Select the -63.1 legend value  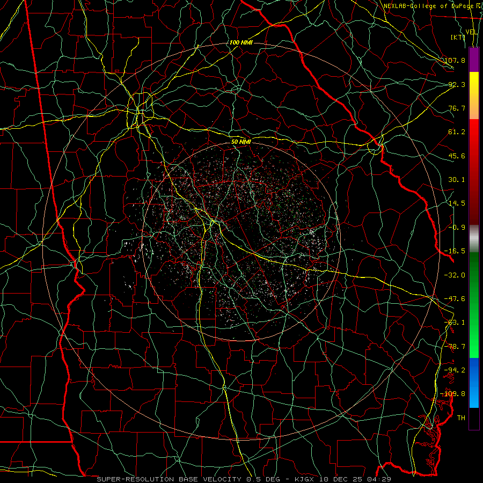[455, 323]
